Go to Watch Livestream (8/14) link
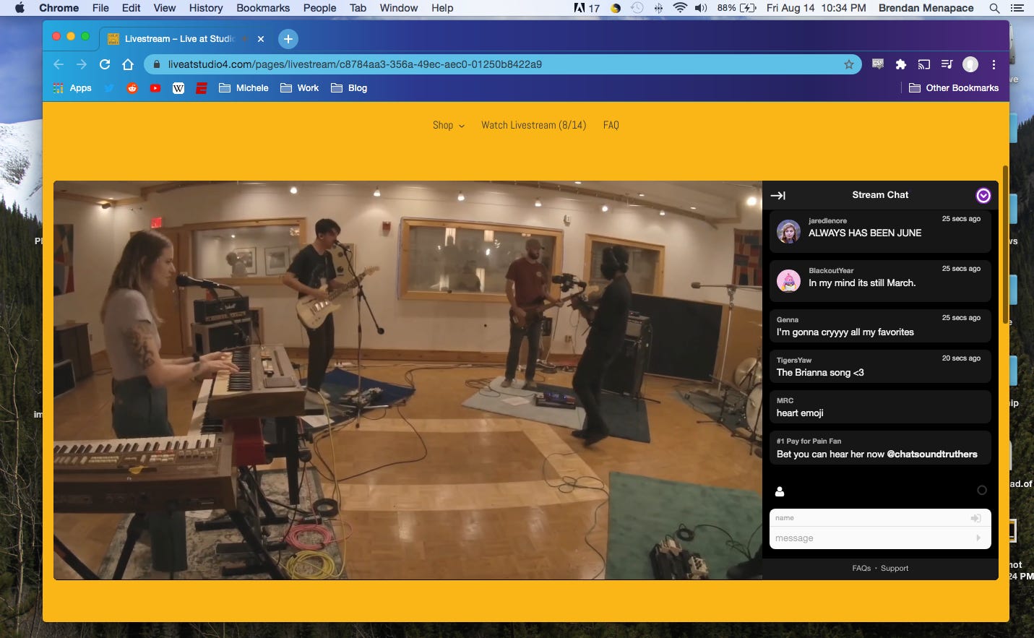Image resolution: width=1034 pixels, height=638 pixels. (x=533, y=125)
